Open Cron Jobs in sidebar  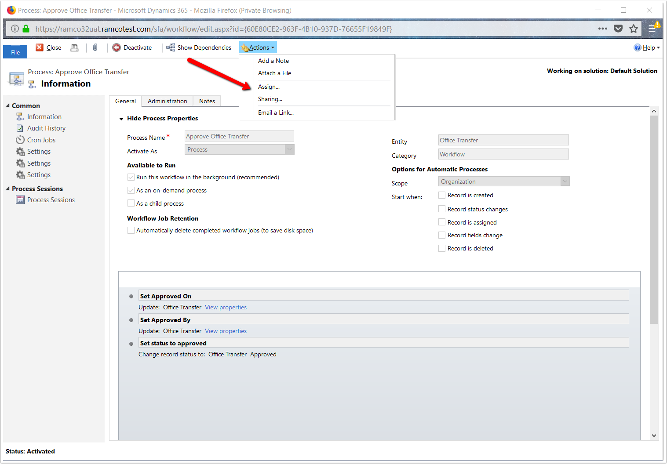[41, 140]
